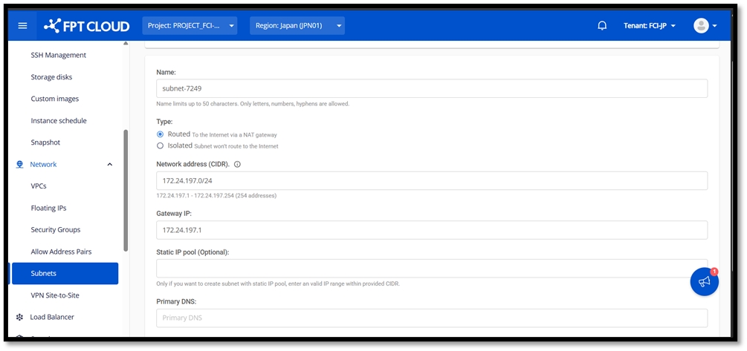This screenshot has width=747, height=351.
Task: Click the FPT Cloud logo
Action: pos(86,26)
